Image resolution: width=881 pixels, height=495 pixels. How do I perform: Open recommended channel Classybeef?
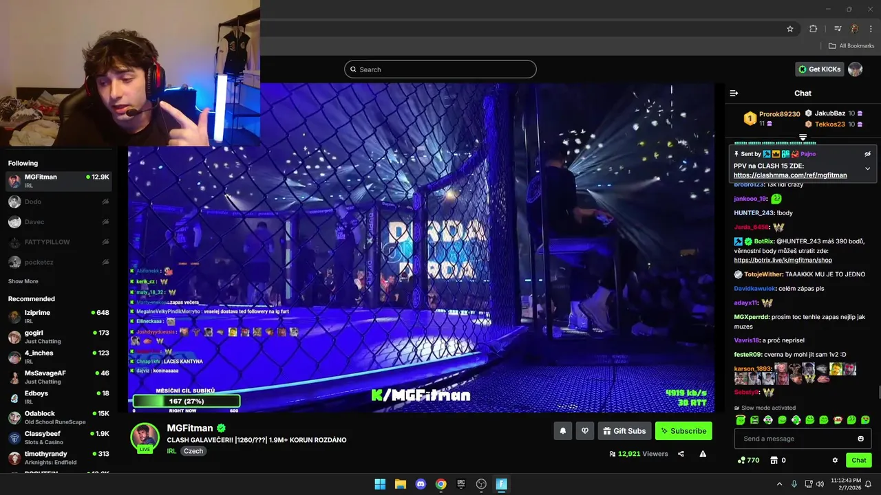coord(59,437)
